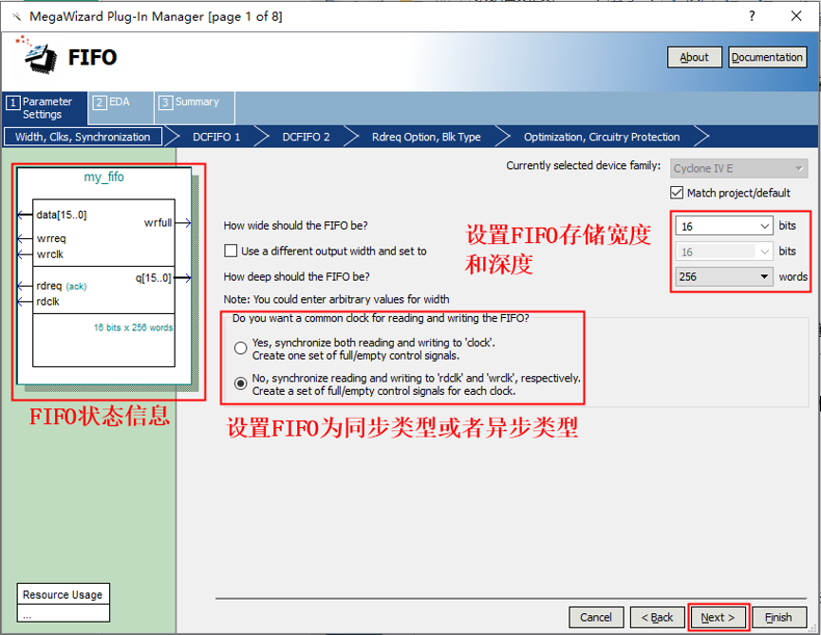Go to the DCFIFO 2 step
Screen dimensions: 821x635
(306, 137)
